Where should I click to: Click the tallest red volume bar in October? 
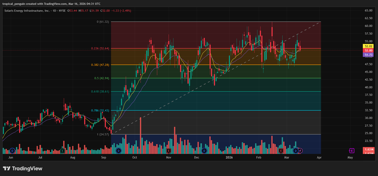[x=140, y=135]
